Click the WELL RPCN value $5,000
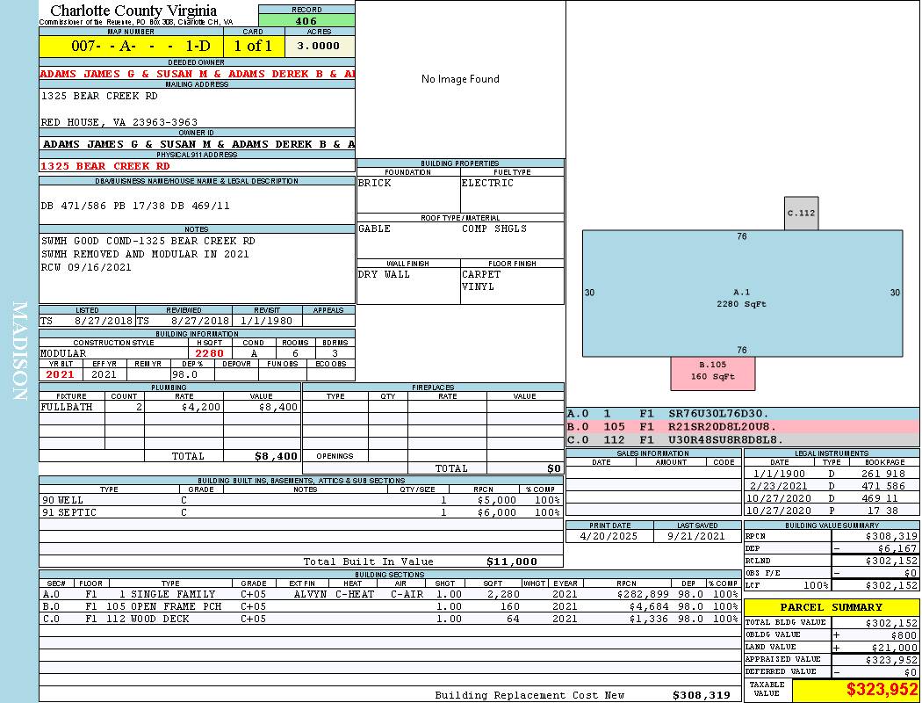The image size is (922, 703). 497,501
